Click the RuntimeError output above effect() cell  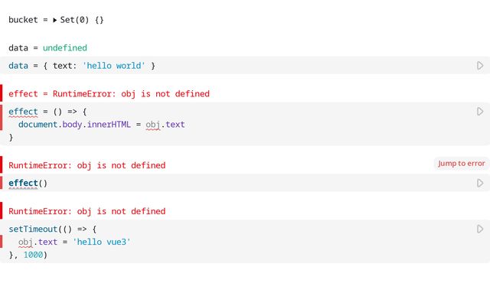pos(87,165)
